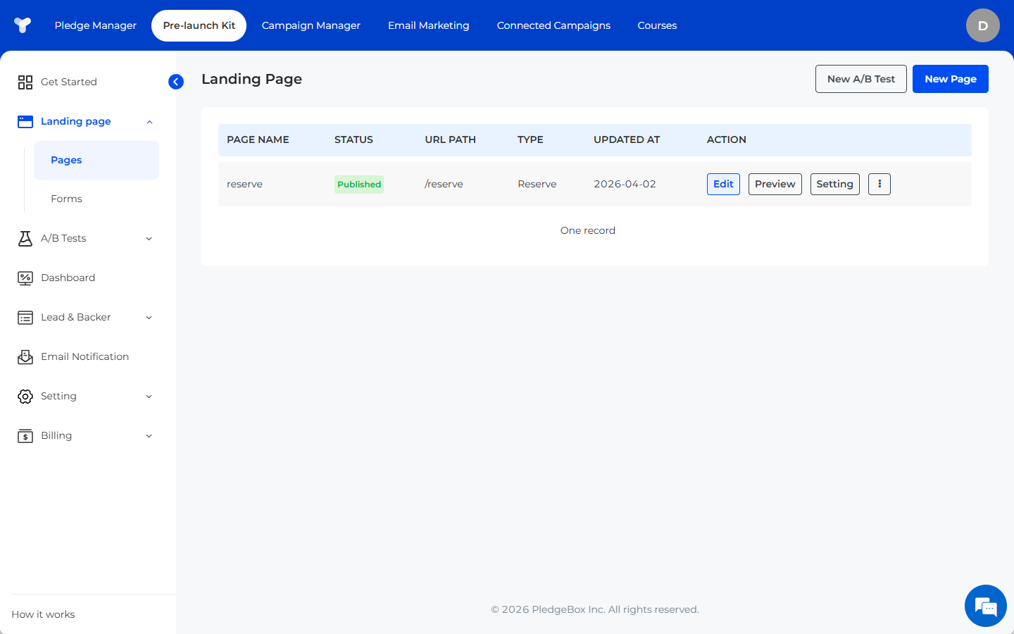Click the PledgeBox logo icon

[23, 25]
